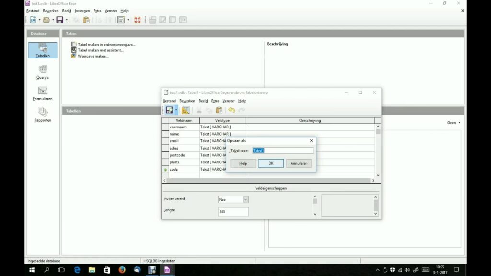Click the Tabelnaam text field
The width and height of the screenshot is (491, 276).
point(283,150)
